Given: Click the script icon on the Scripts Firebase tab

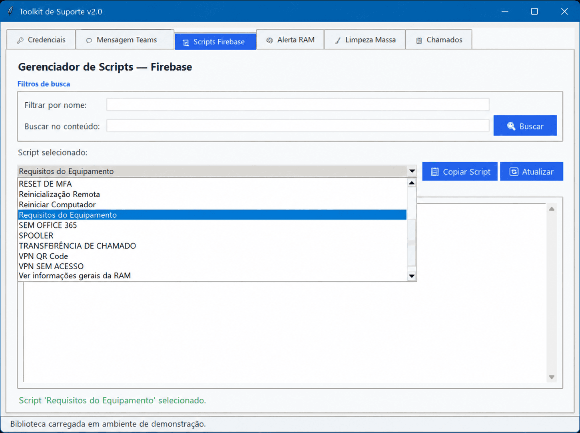Looking at the screenshot, I should (186, 42).
